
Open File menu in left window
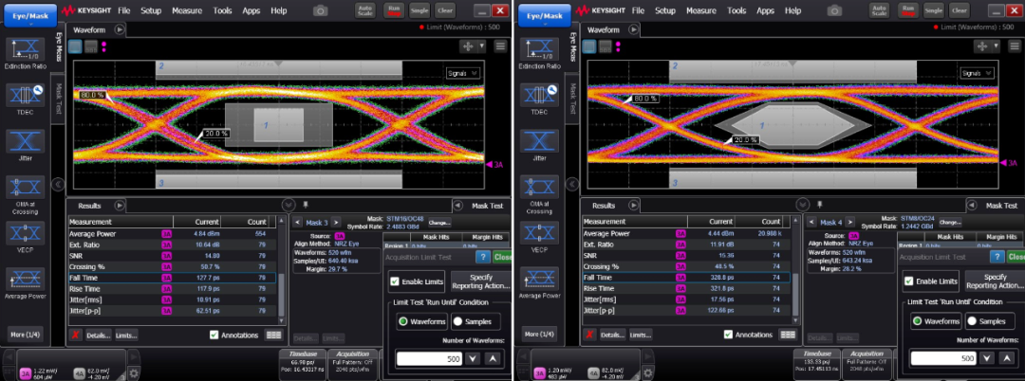126,10
